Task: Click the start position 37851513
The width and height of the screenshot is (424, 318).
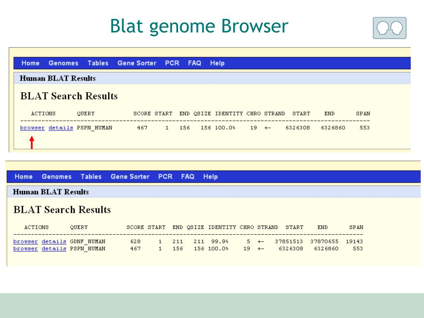Action: [289, 241]
